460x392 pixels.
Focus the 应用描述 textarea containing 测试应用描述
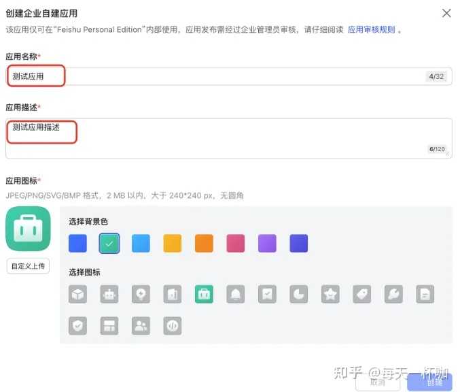click(x=229, y=138)
